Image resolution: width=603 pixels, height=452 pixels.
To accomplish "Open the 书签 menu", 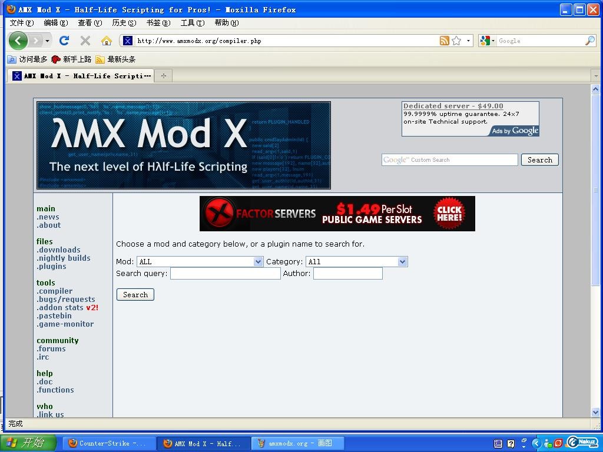I will click(x=158, y=23).
